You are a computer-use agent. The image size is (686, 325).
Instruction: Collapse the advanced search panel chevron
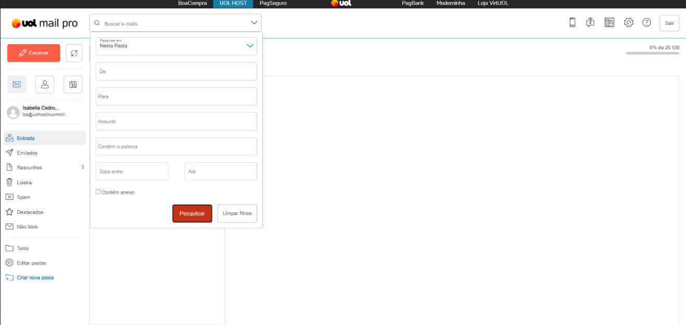[x=254, y=23]
